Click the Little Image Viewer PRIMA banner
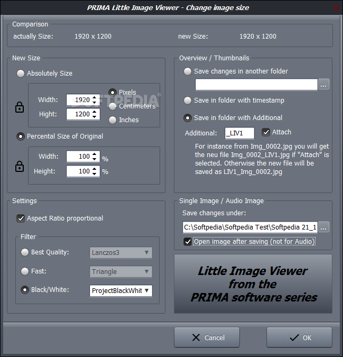 click(x=253, y=284)
